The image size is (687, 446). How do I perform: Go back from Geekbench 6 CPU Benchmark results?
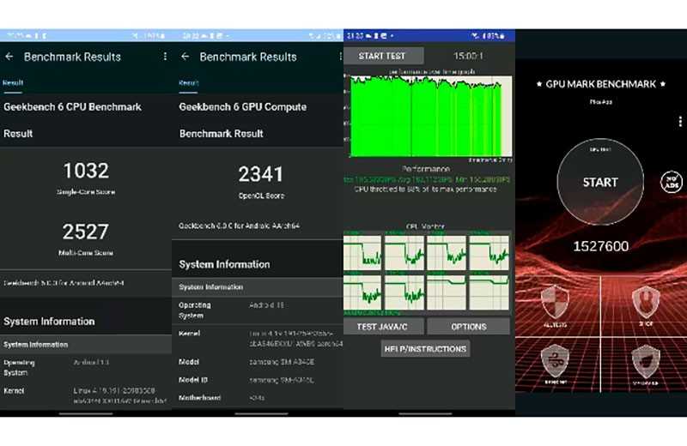tap(9, 57)
